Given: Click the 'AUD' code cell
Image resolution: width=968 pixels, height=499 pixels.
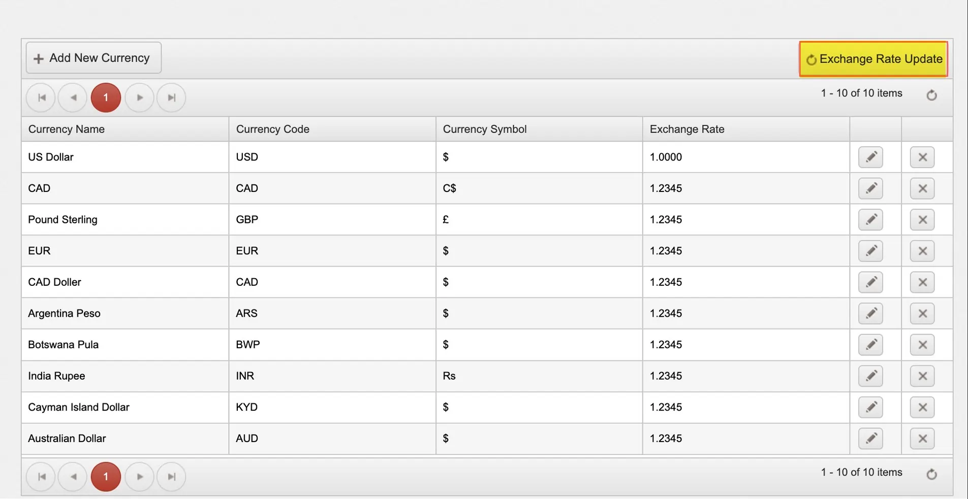Looking at the screenshot, I should point(332,439).
